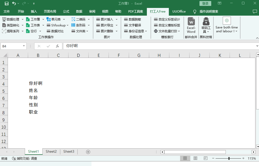Viewport: 259px width, 166px height.
Task: Switch to Normal view in status bar
Action: [185, 158]
